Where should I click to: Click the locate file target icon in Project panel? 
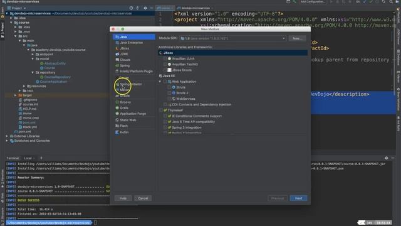[131, 8]
